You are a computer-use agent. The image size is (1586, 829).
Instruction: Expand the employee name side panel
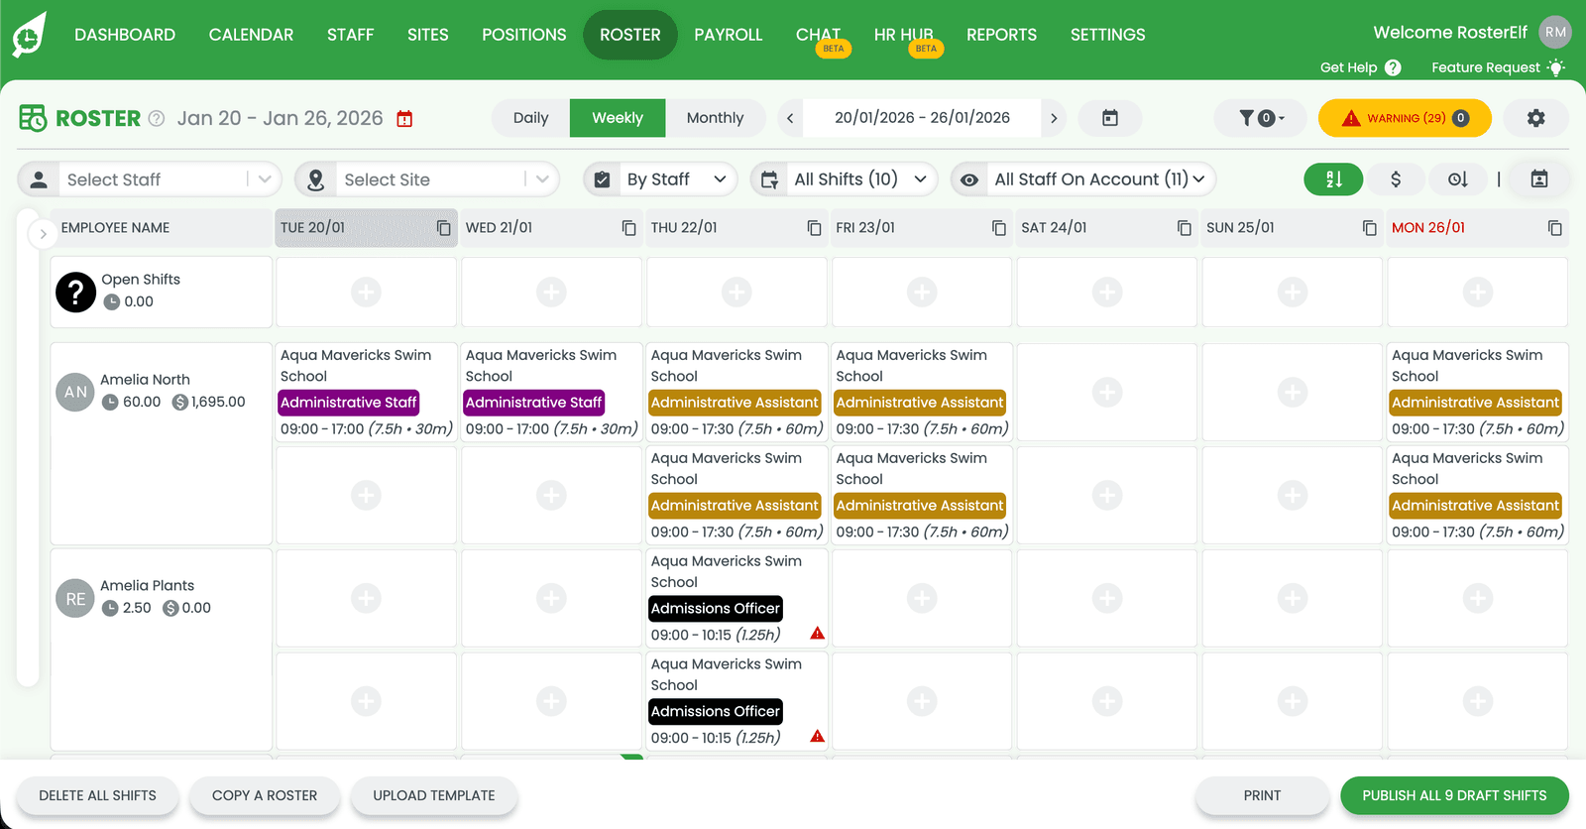[43, 234]
